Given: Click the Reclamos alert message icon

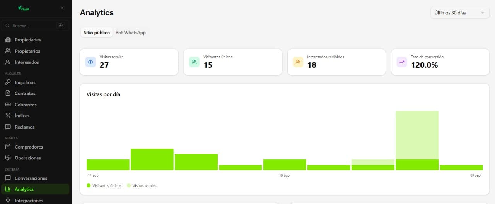Looking at the screenshot, I should pos(8,127).
